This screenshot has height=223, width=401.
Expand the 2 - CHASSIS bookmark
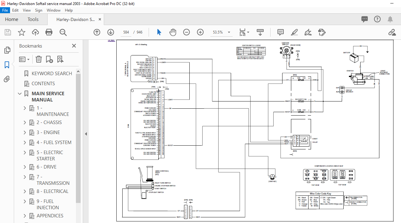[x=25, y=122]
